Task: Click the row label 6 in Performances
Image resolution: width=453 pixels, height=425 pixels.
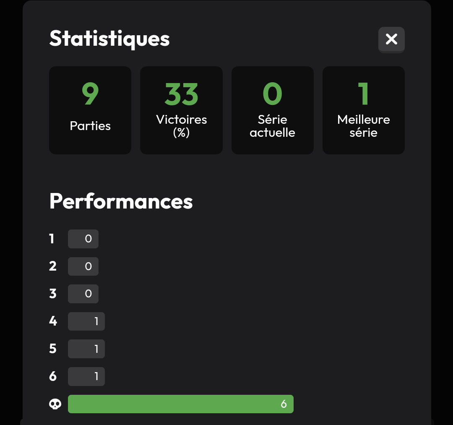Action: (x=53, y=376)
